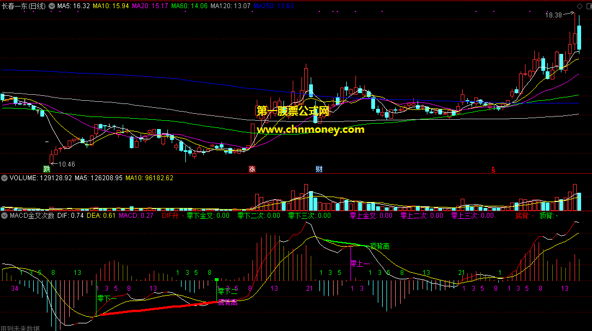Select the MA5: 16.32 moving average label
This screenshot has height=331, width=592.
click(x=74, y=6)
